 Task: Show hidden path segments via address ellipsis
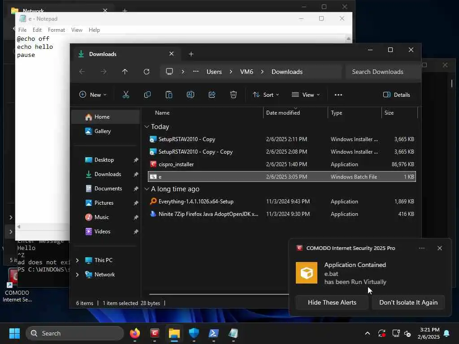(x=196, y=72)
